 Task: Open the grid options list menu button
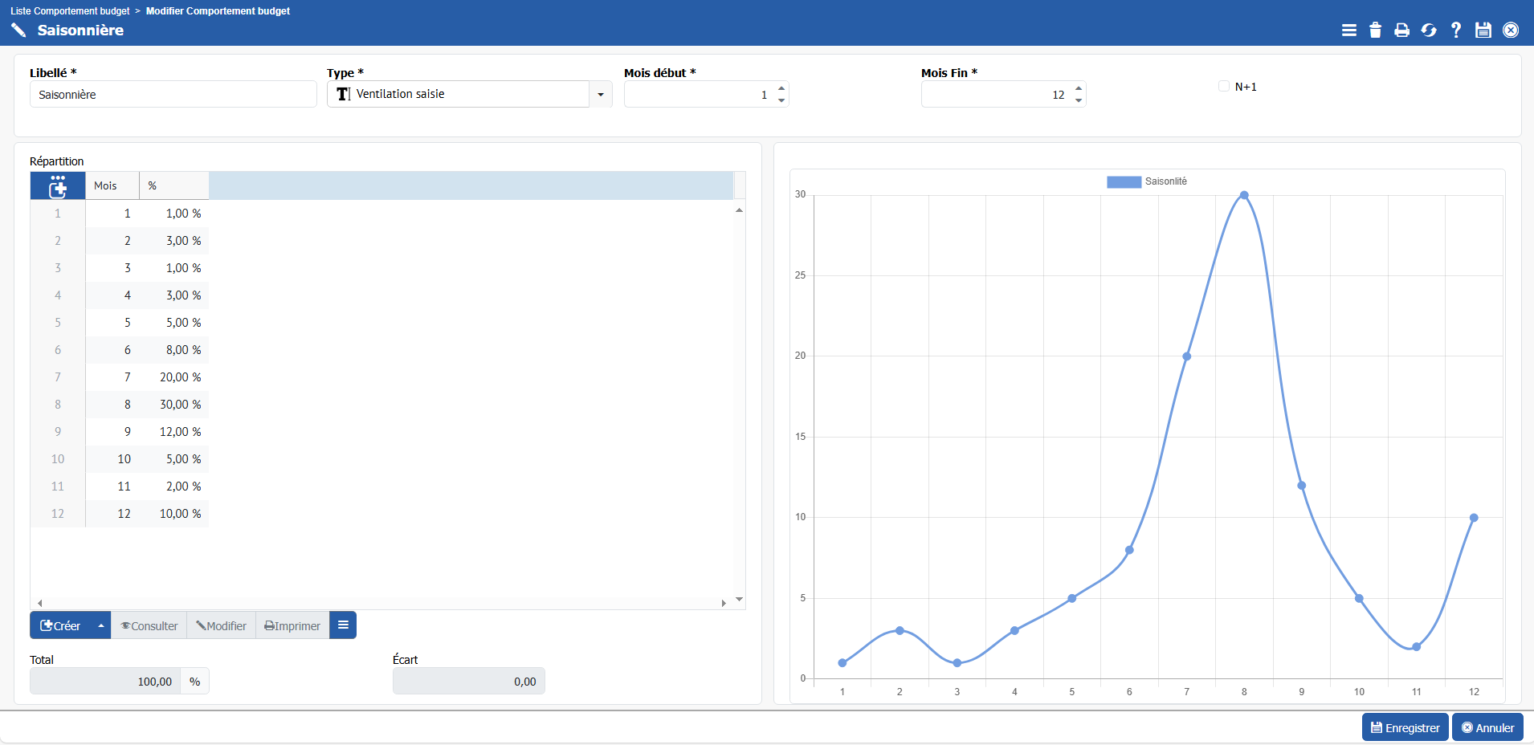pyautogui.click(x=343, y=625)
